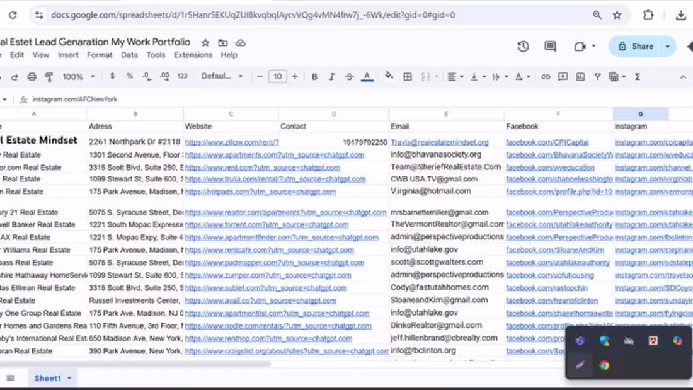Collapse the toolbar with the up chevron

(683, 77)
